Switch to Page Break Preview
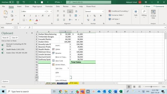This screenshot has width=167, height=94. (140, 87)
